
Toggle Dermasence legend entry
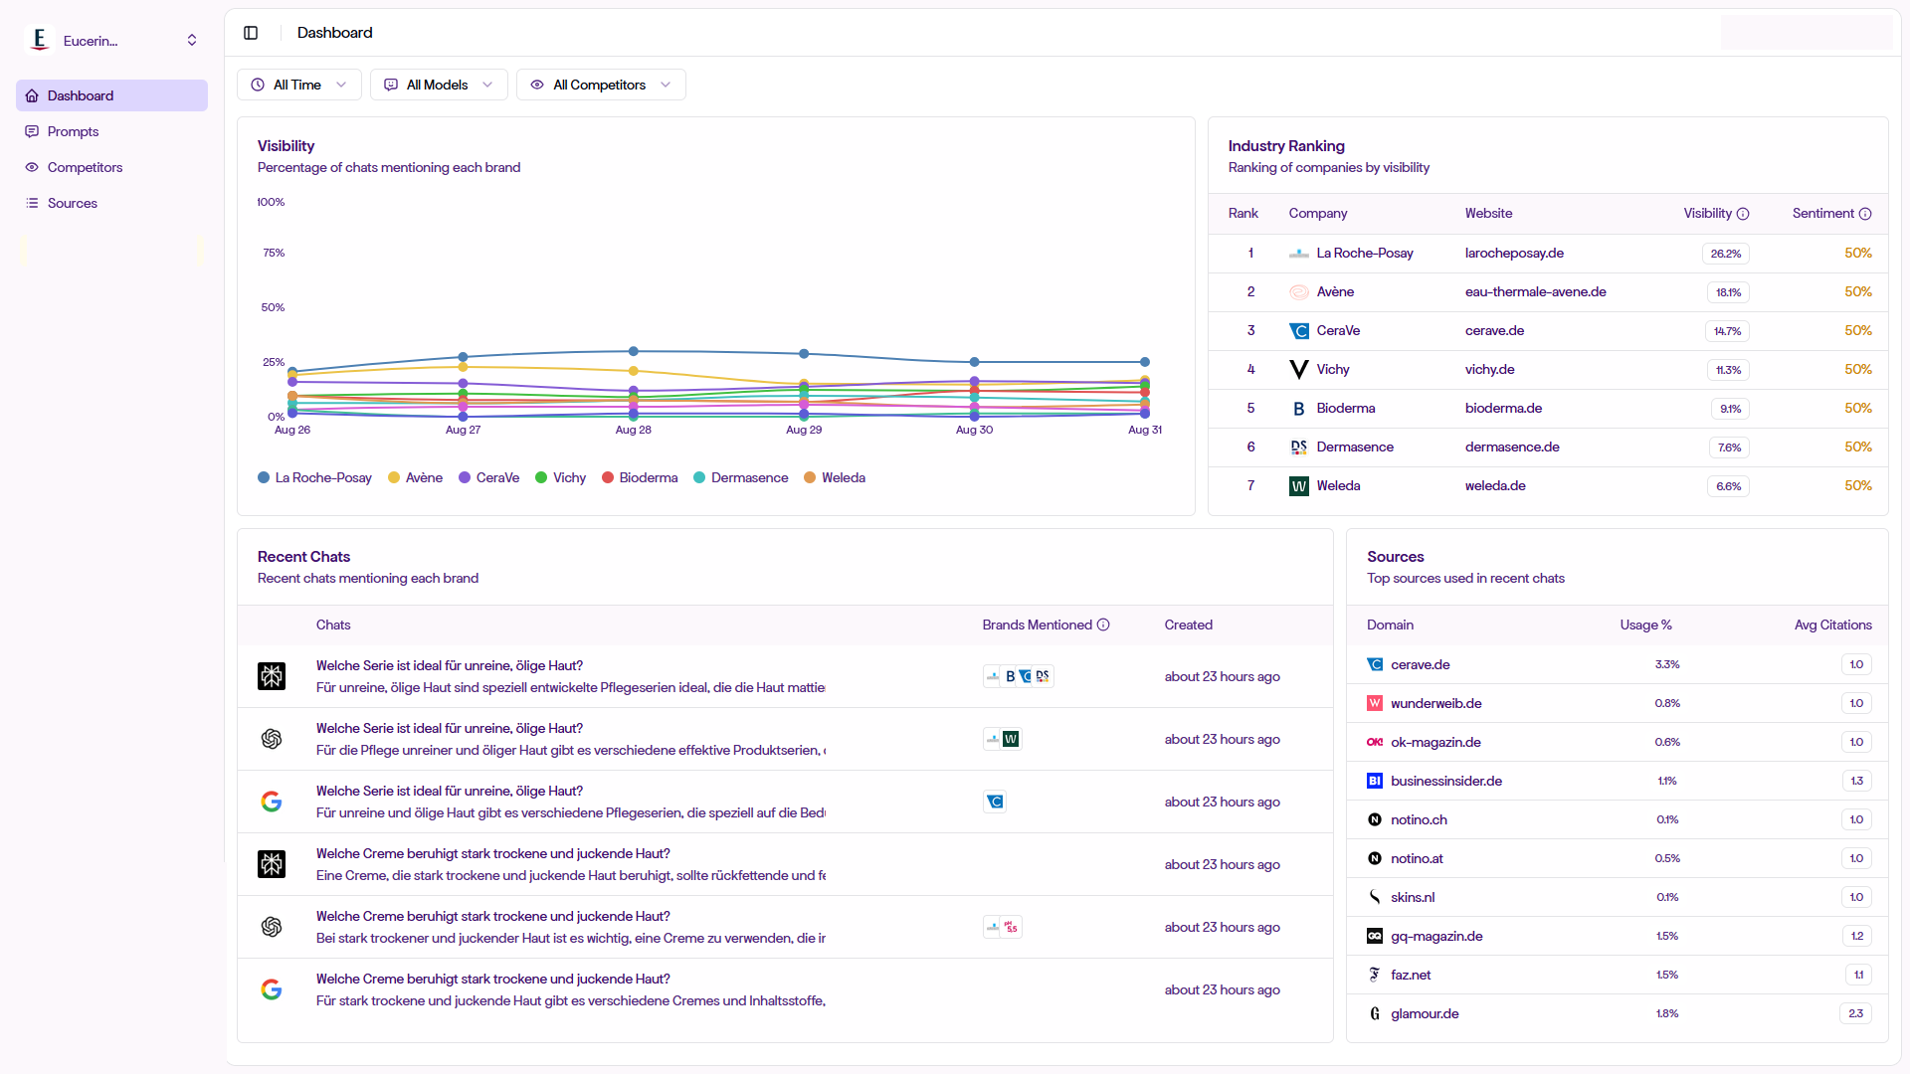tap(740, 477)
